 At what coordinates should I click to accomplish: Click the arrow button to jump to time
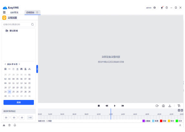30,117
